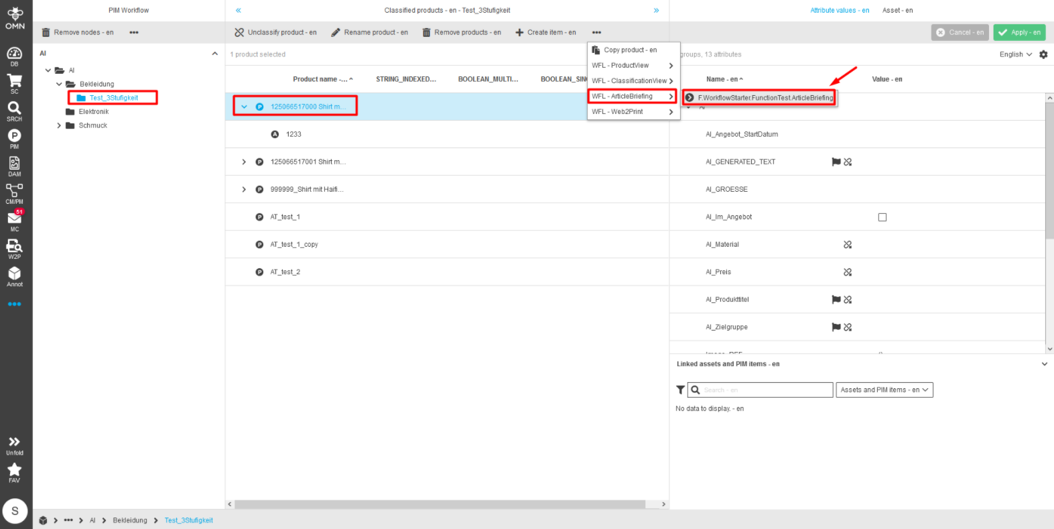Click the unlink icon for AI_Preis
1054x529 pixels.
(x=848, y=272)
